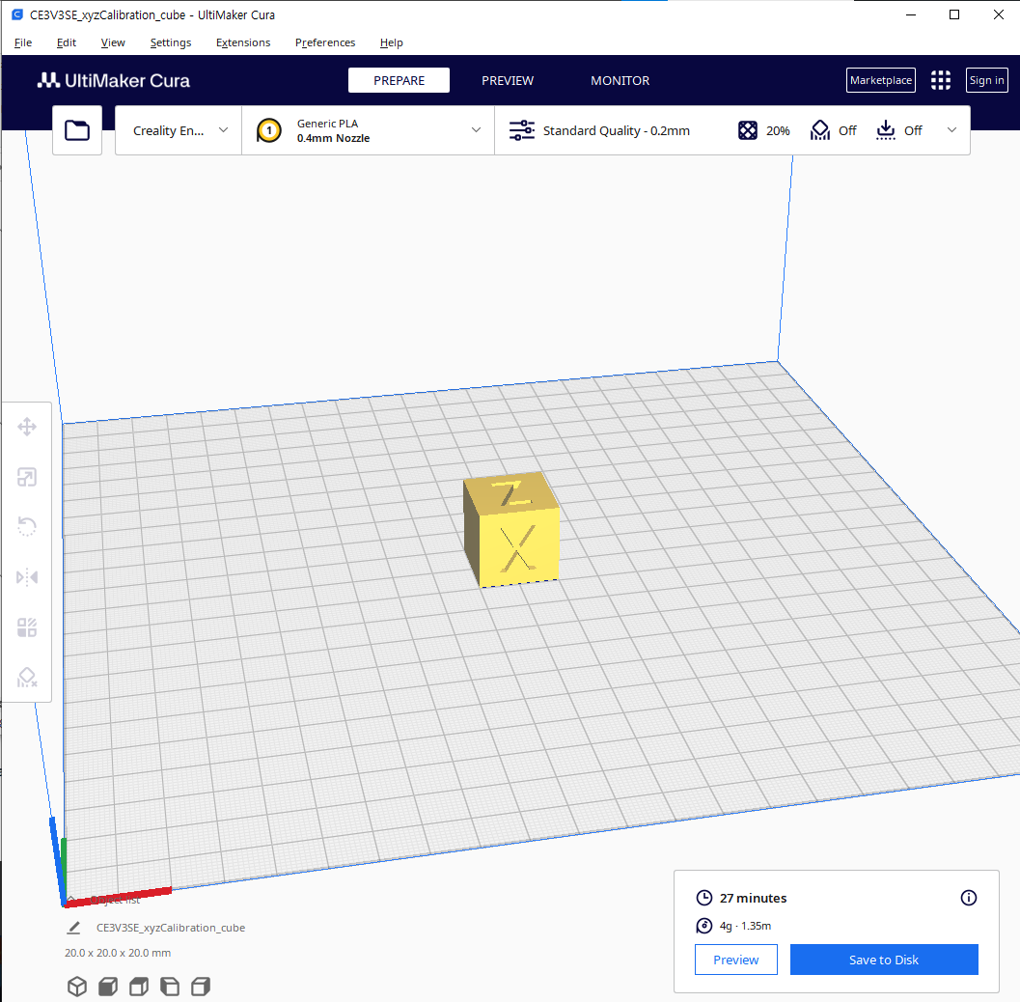Switch to 3D perspective view cube

pyautogui.click(x=77, y=987)
